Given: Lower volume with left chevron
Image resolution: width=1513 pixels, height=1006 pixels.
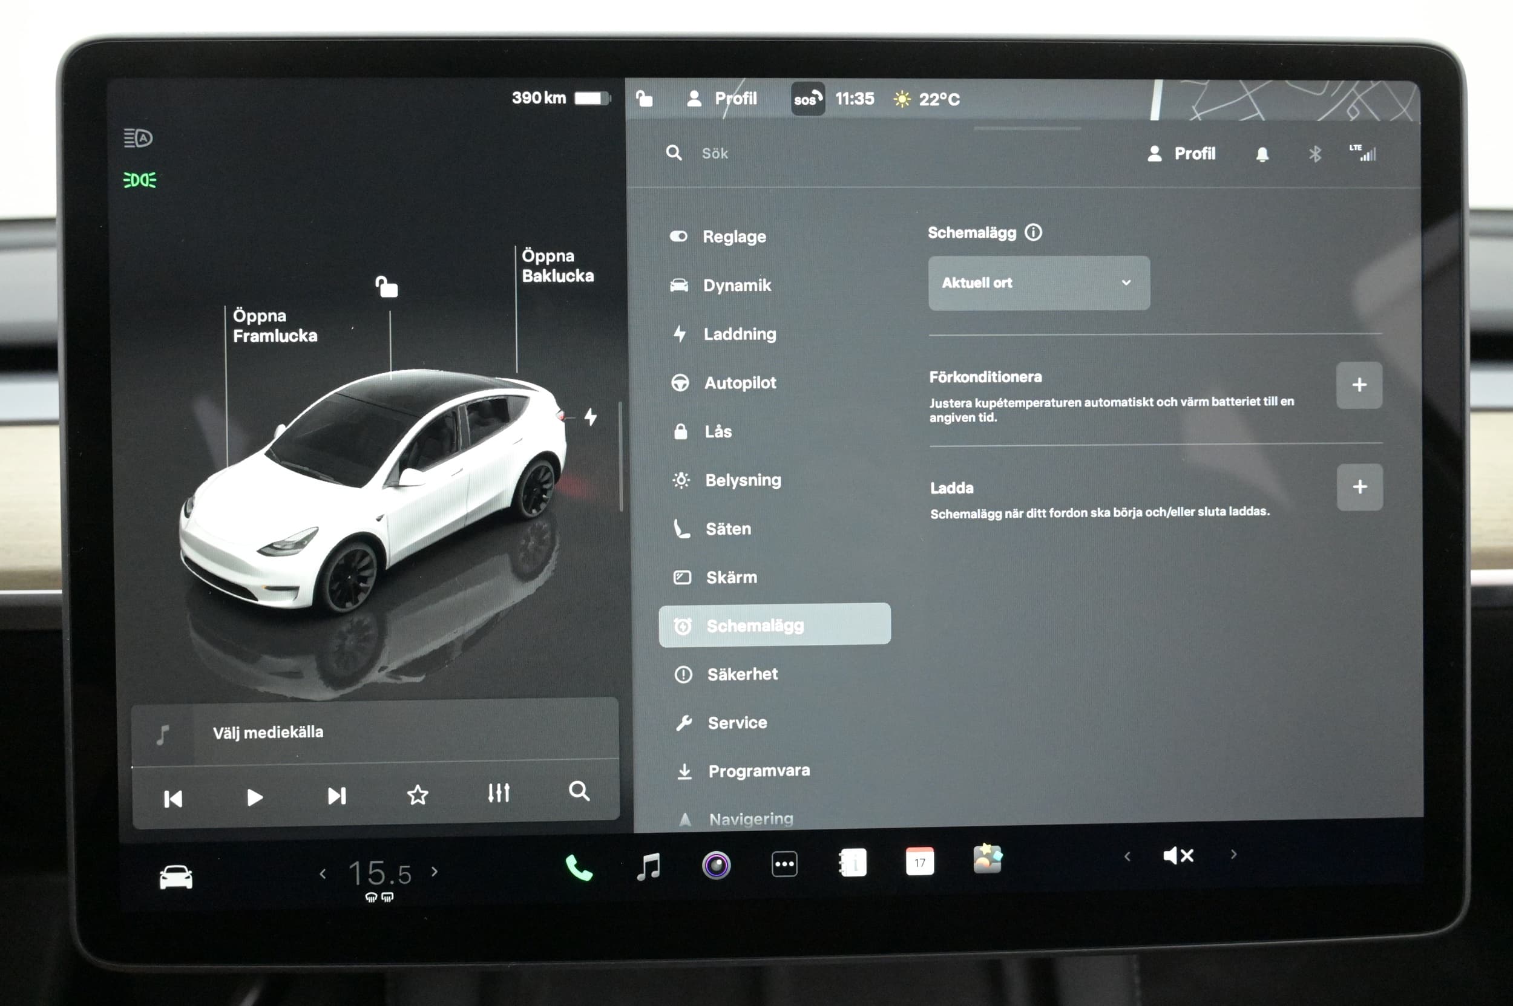Looking at the screenshot, I should coord(1127,856).
